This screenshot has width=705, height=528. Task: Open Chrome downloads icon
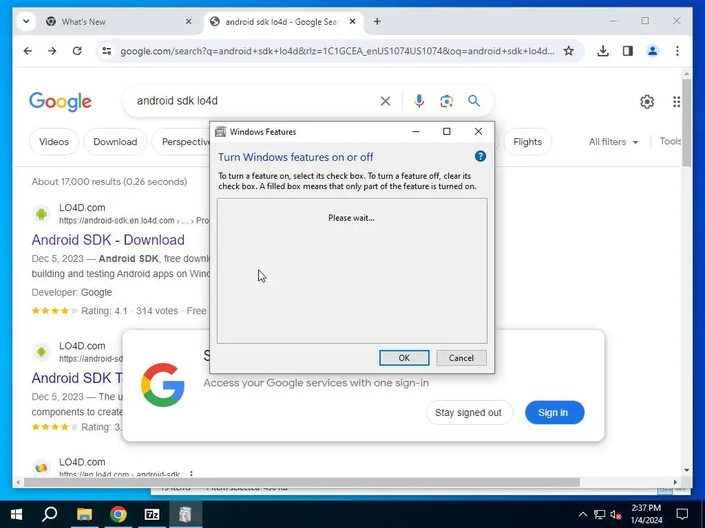pyautogui.click(x=603, y=51)
